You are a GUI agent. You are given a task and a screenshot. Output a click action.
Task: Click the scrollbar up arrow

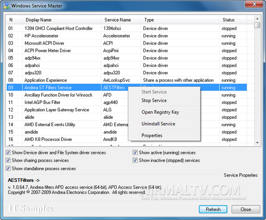pos(257,18)
